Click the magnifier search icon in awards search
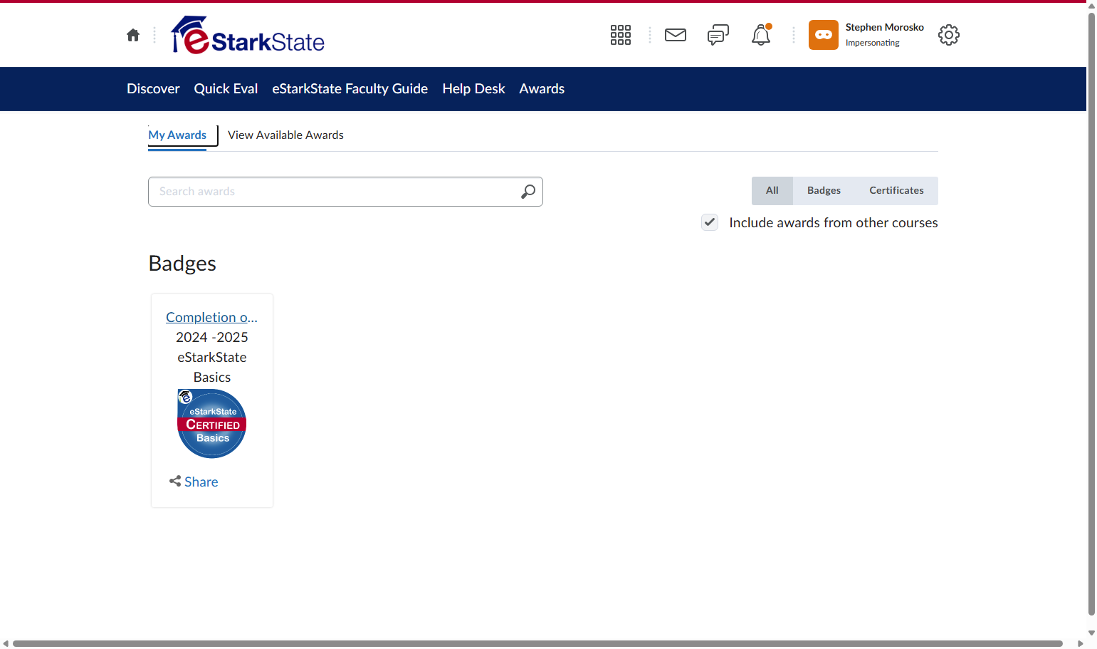The height and width of the screenshot is (649, 1097). (x=528, y=192)
